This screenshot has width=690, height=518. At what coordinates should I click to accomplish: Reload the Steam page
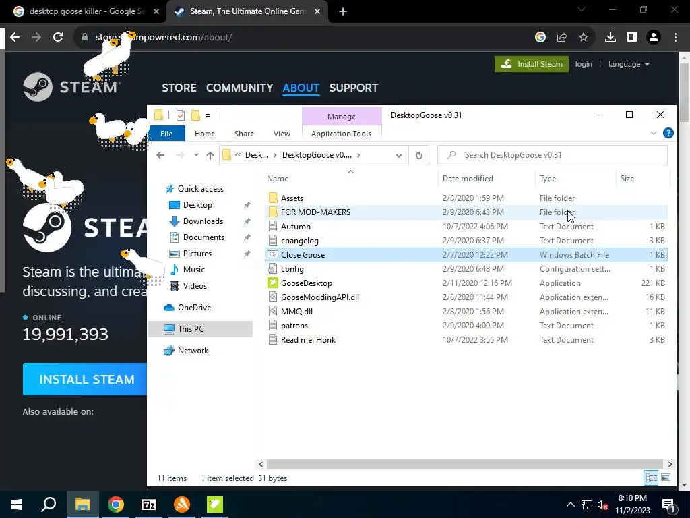(58, 38)
